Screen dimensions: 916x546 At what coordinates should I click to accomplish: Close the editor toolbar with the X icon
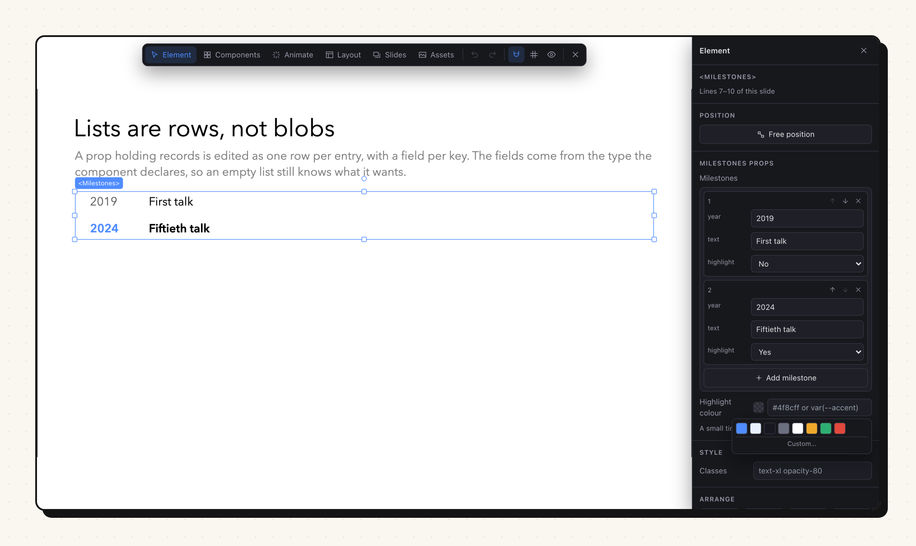(x=575, y=55)
